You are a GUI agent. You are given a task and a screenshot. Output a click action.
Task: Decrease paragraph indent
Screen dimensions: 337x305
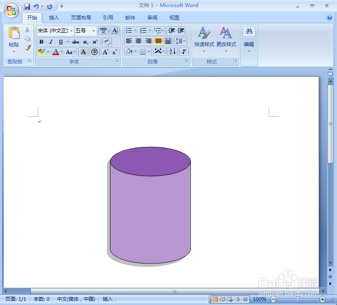[171, 31]
